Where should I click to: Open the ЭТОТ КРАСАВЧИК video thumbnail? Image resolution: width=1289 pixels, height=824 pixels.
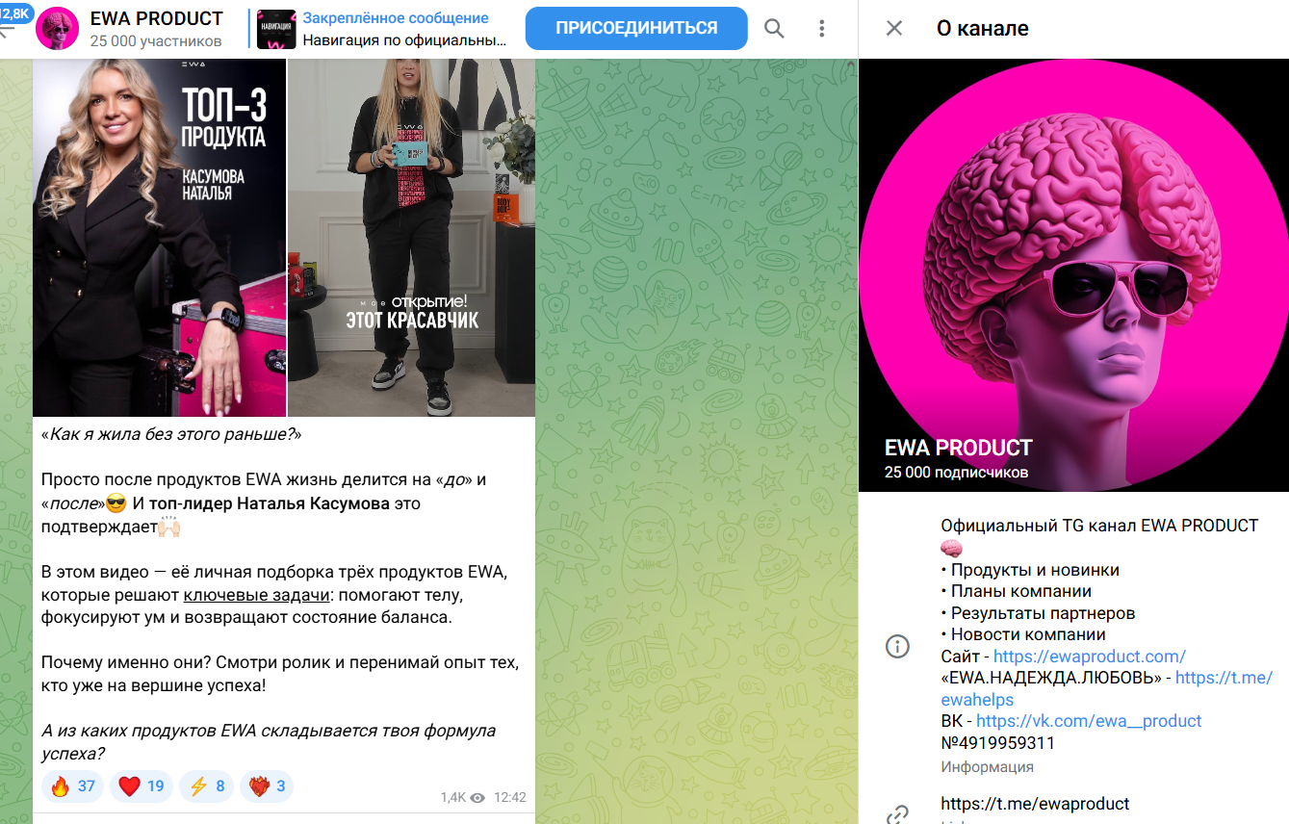pos(411,238)
